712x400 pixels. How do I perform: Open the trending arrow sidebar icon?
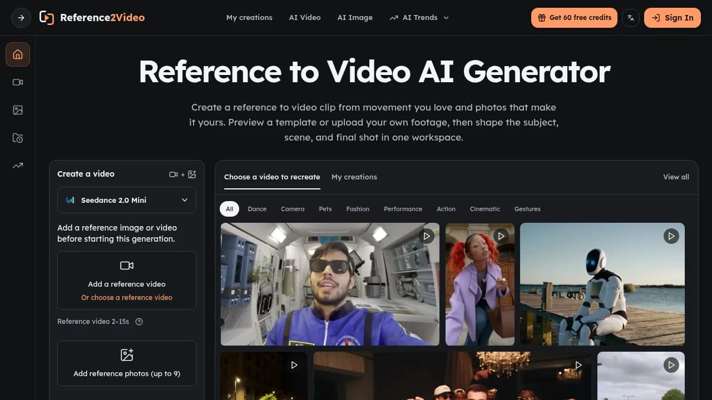coord(18,166)
